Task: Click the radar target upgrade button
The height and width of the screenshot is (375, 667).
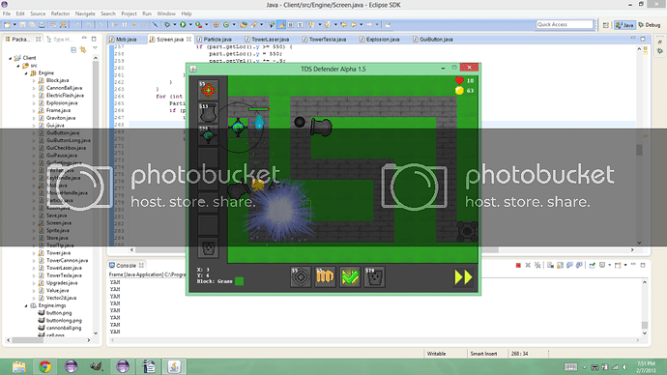Action: point(301,277)
